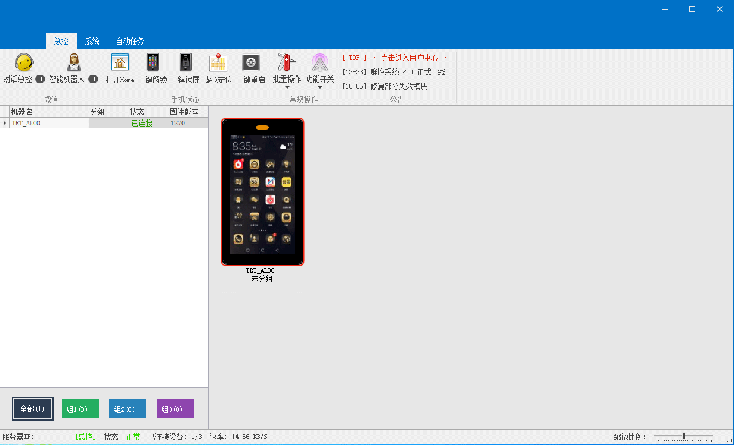Select the purple 组3(0) group
Viewport: 734px width, 445px height.
(175, 408)
